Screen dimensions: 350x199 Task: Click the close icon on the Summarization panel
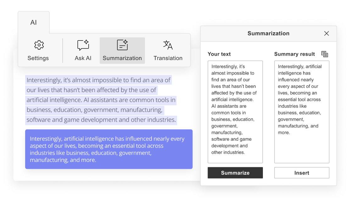click(326, 33)
